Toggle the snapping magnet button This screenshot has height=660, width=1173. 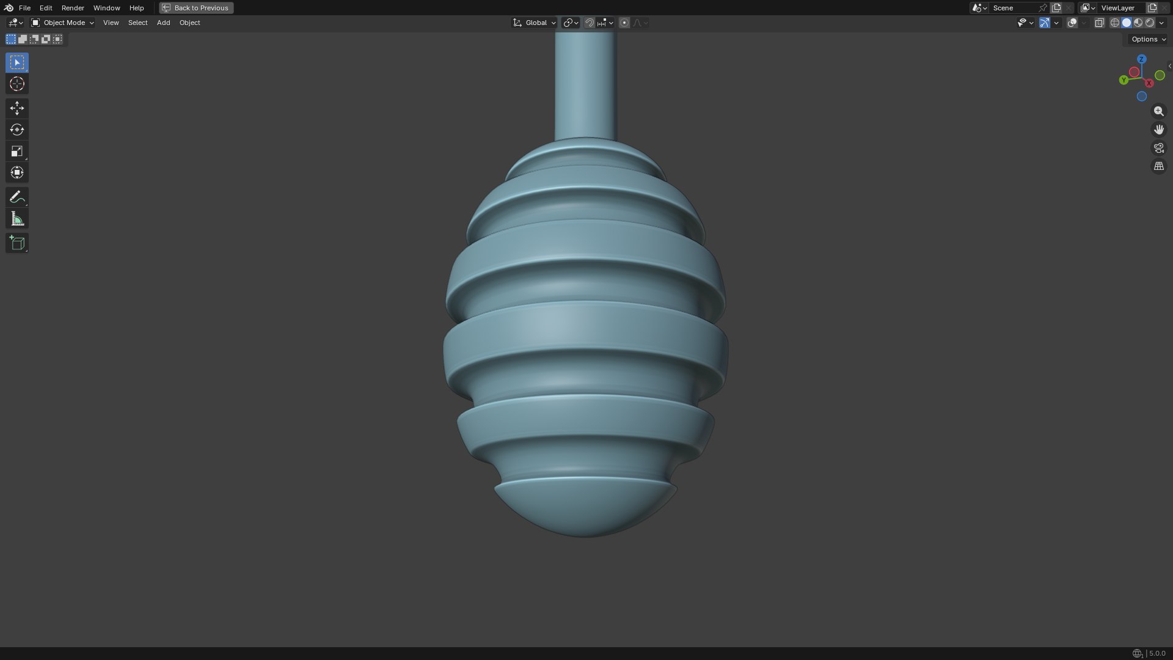pos(590,23)
